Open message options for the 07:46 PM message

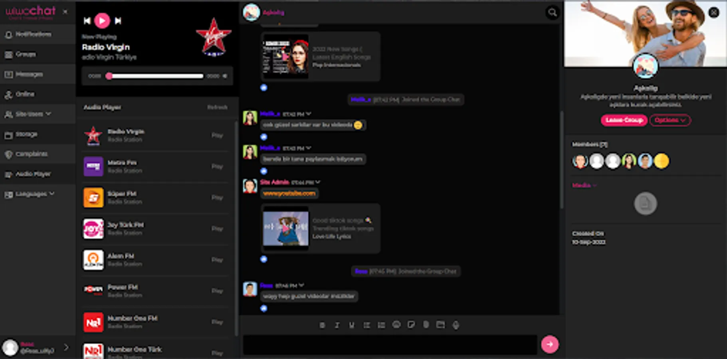coord(301,285)
